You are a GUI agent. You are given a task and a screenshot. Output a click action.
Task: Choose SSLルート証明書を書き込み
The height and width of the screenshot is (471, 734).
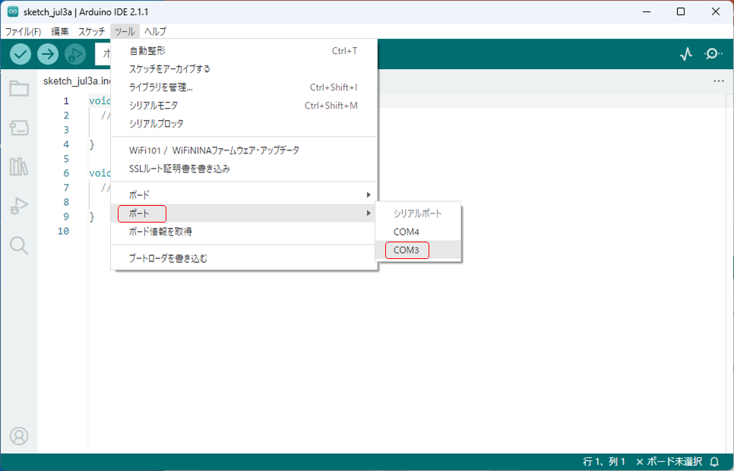click(244, 169)
